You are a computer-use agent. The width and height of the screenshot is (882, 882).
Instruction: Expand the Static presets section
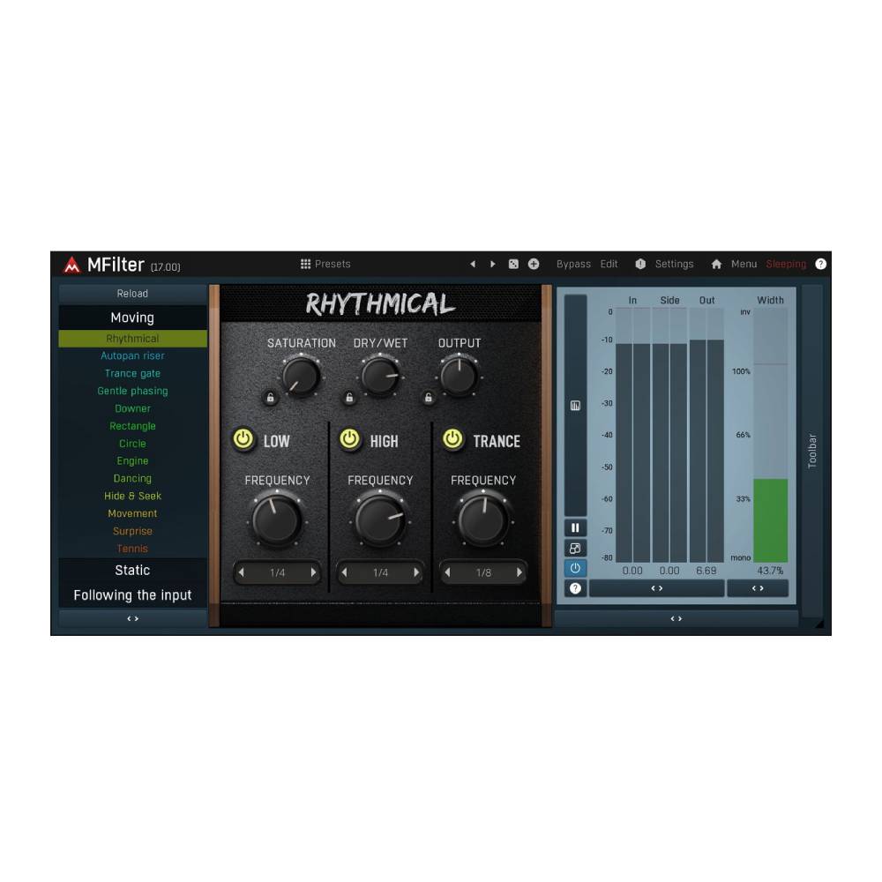pos(132,571)
